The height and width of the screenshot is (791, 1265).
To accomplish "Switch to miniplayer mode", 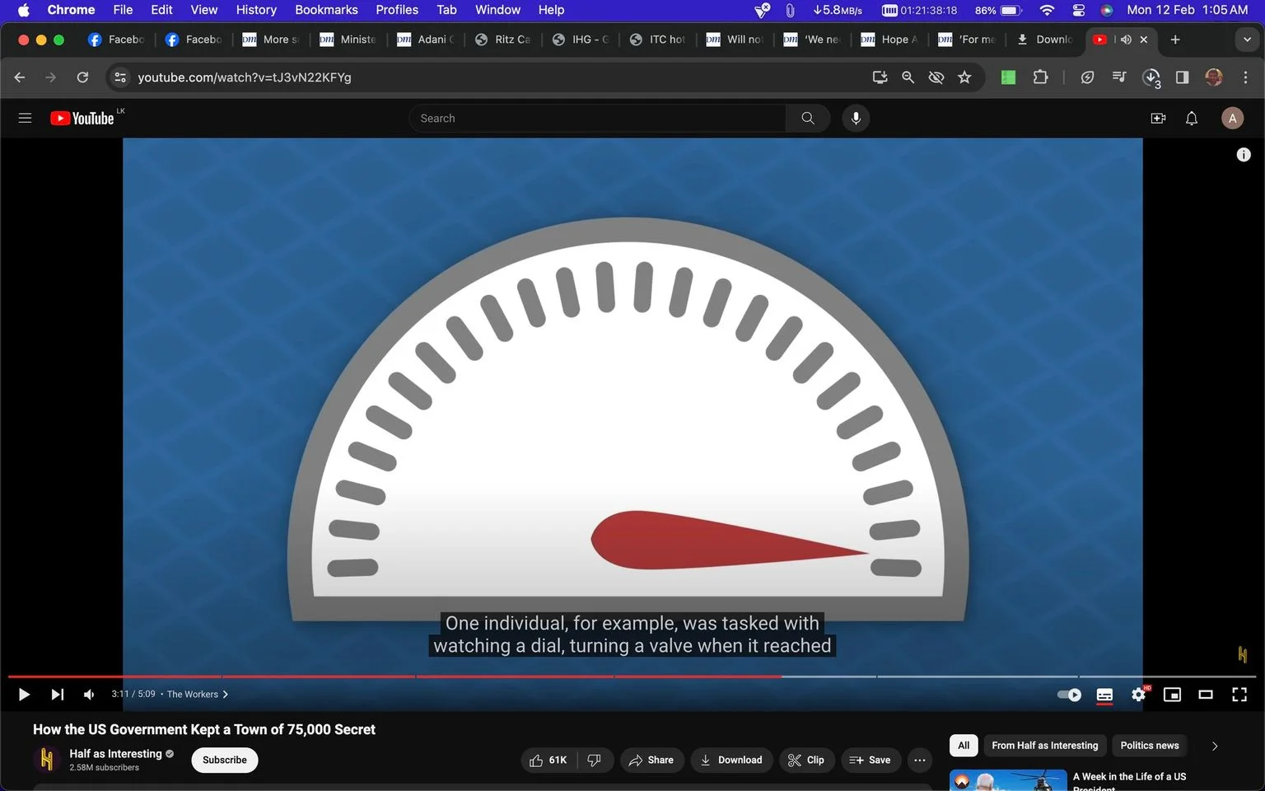I will [1172, 695].
